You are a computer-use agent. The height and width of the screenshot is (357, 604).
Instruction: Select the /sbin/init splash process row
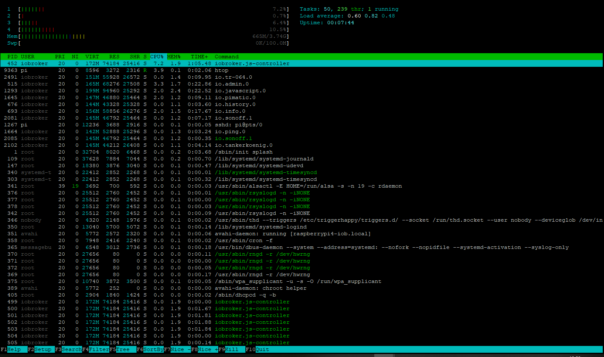tap(302, 152)
